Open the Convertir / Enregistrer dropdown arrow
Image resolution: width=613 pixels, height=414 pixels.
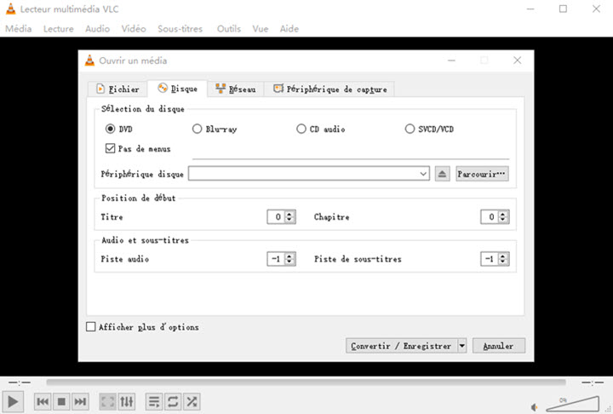tap(462, 346)
